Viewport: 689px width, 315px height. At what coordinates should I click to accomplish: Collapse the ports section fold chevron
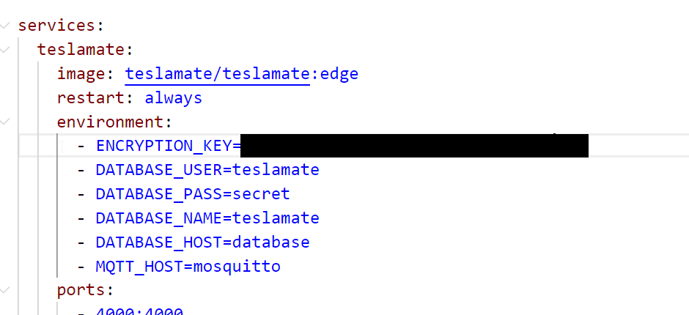pos(6,290)
